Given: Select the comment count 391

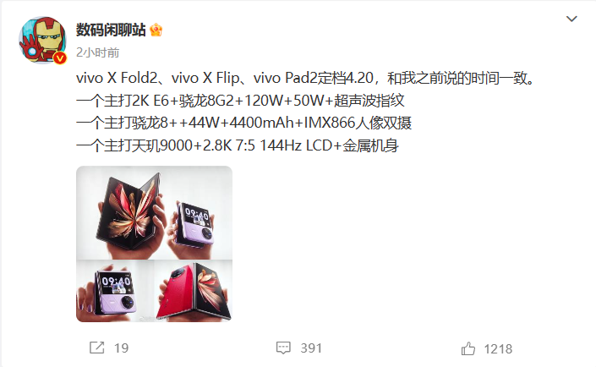Looking at the screenshot, I should click(x=311, y=348).
